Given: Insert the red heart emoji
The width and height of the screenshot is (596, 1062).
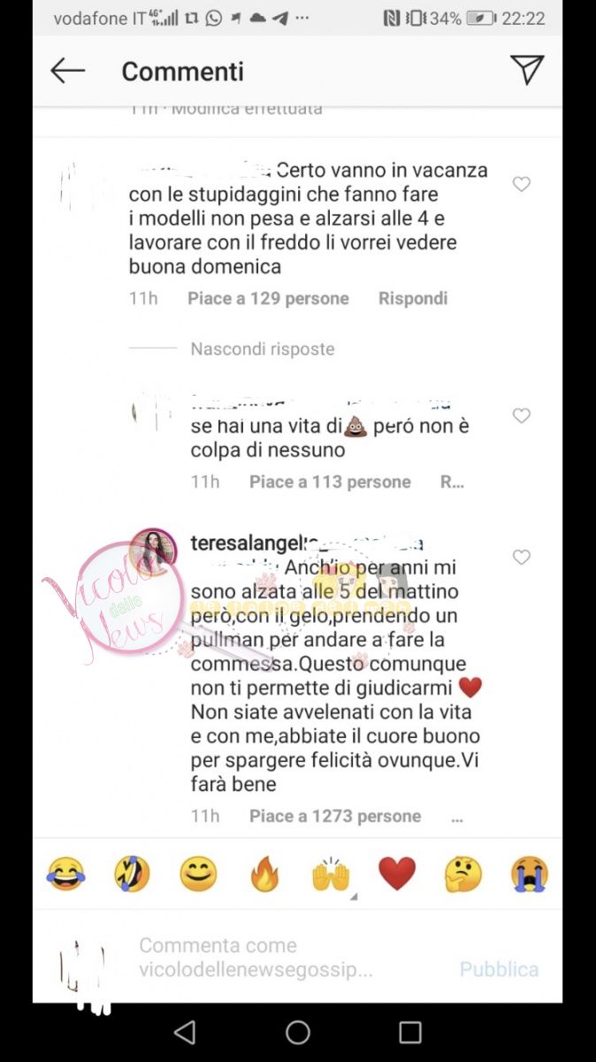Looking at the screenshot, I should (397, 875).
